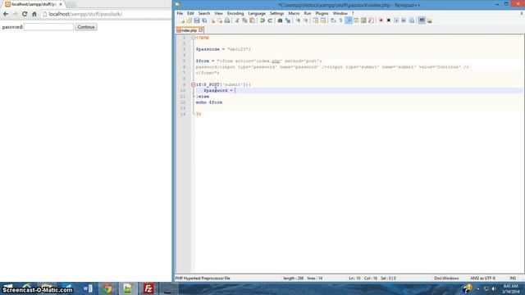Open a file via the toolbar folder icon
The width and height of the screenshot is (525, 295).
(189, 20)
